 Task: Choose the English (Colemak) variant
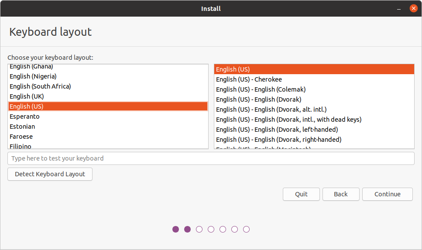click(x=261, y=89)
